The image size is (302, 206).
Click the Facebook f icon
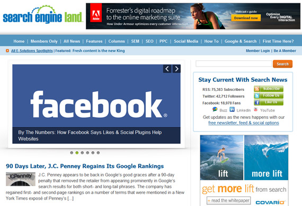[256, 102]
